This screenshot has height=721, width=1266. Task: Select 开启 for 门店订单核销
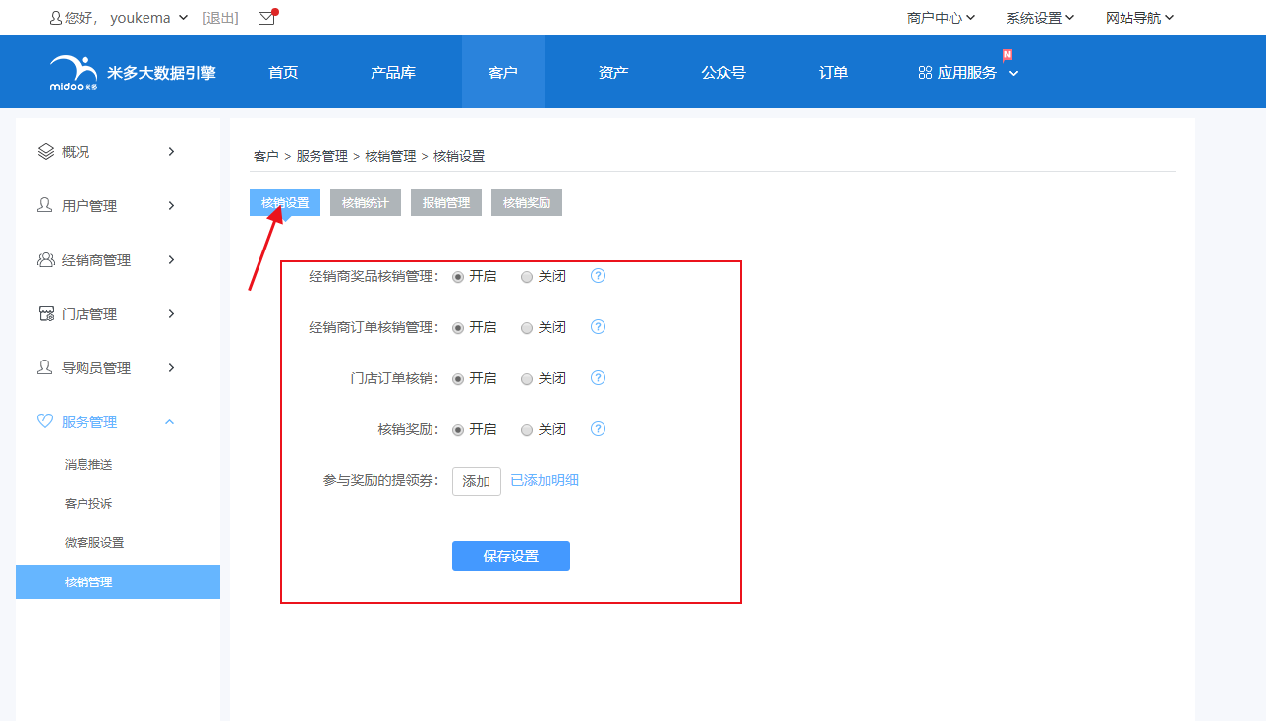(x=458, y=379)
